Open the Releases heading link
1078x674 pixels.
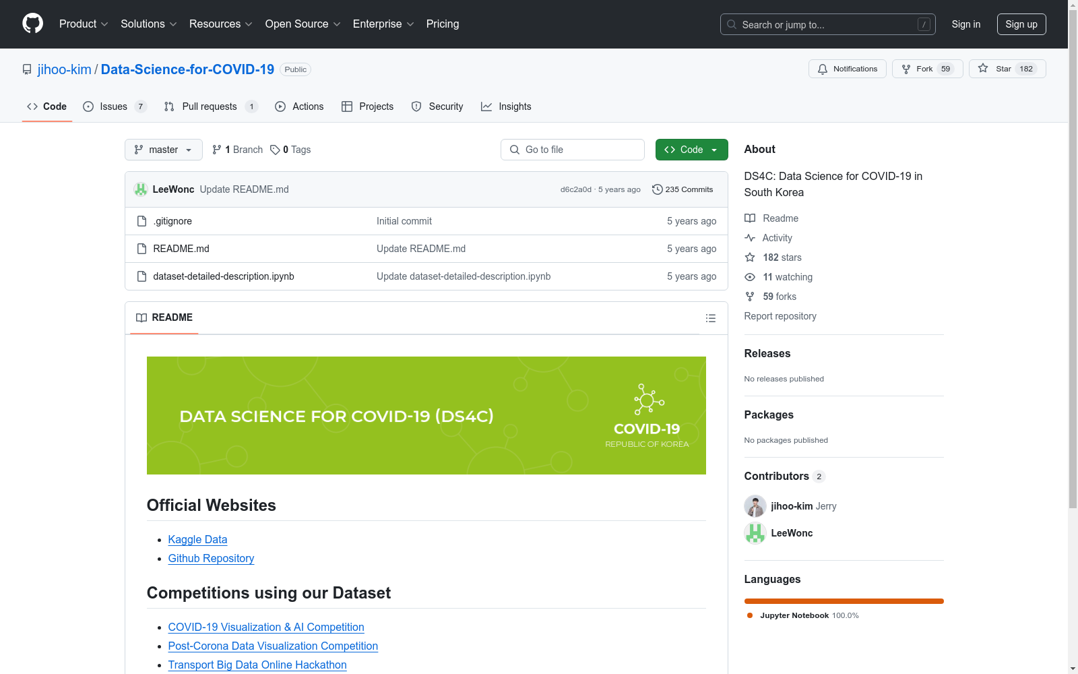tap(767, 353)
